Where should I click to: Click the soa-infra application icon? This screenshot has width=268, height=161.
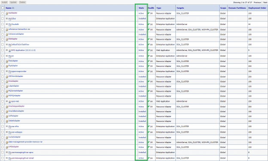point(10,127)
